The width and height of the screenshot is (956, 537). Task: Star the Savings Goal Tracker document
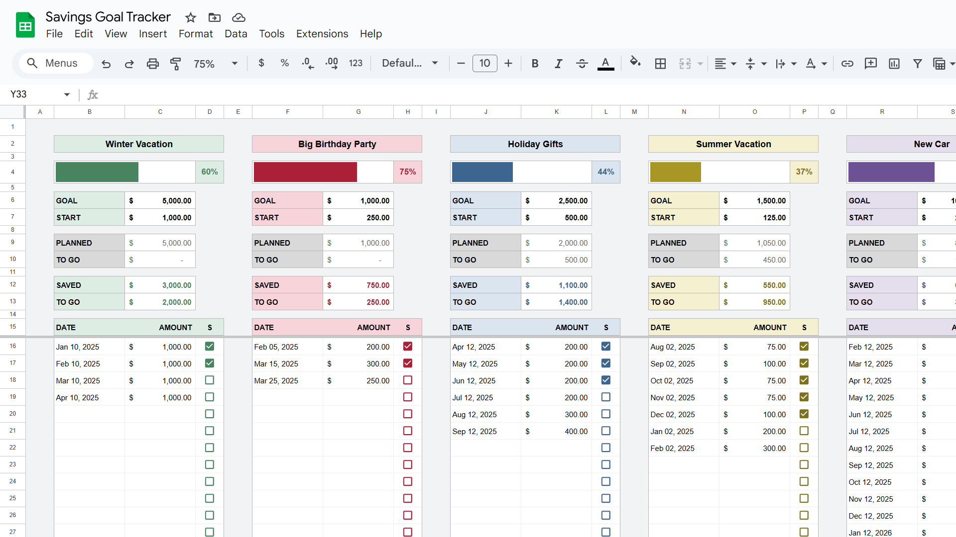190,18
